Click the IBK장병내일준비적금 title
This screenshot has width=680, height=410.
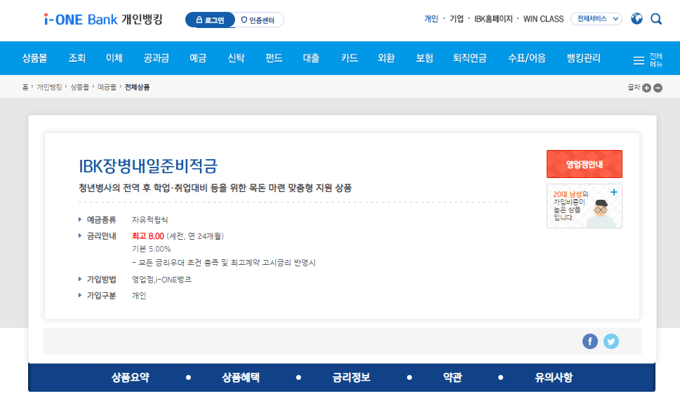pyautogui.click(x=148, y=166)
